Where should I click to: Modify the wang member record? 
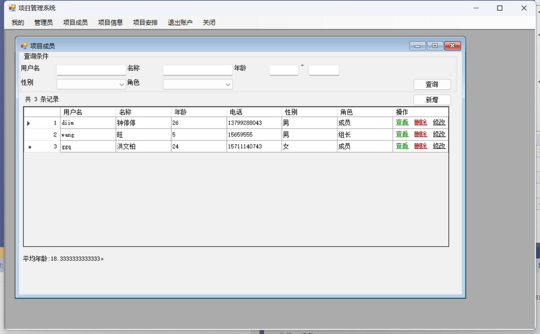(x=439, y=134)
